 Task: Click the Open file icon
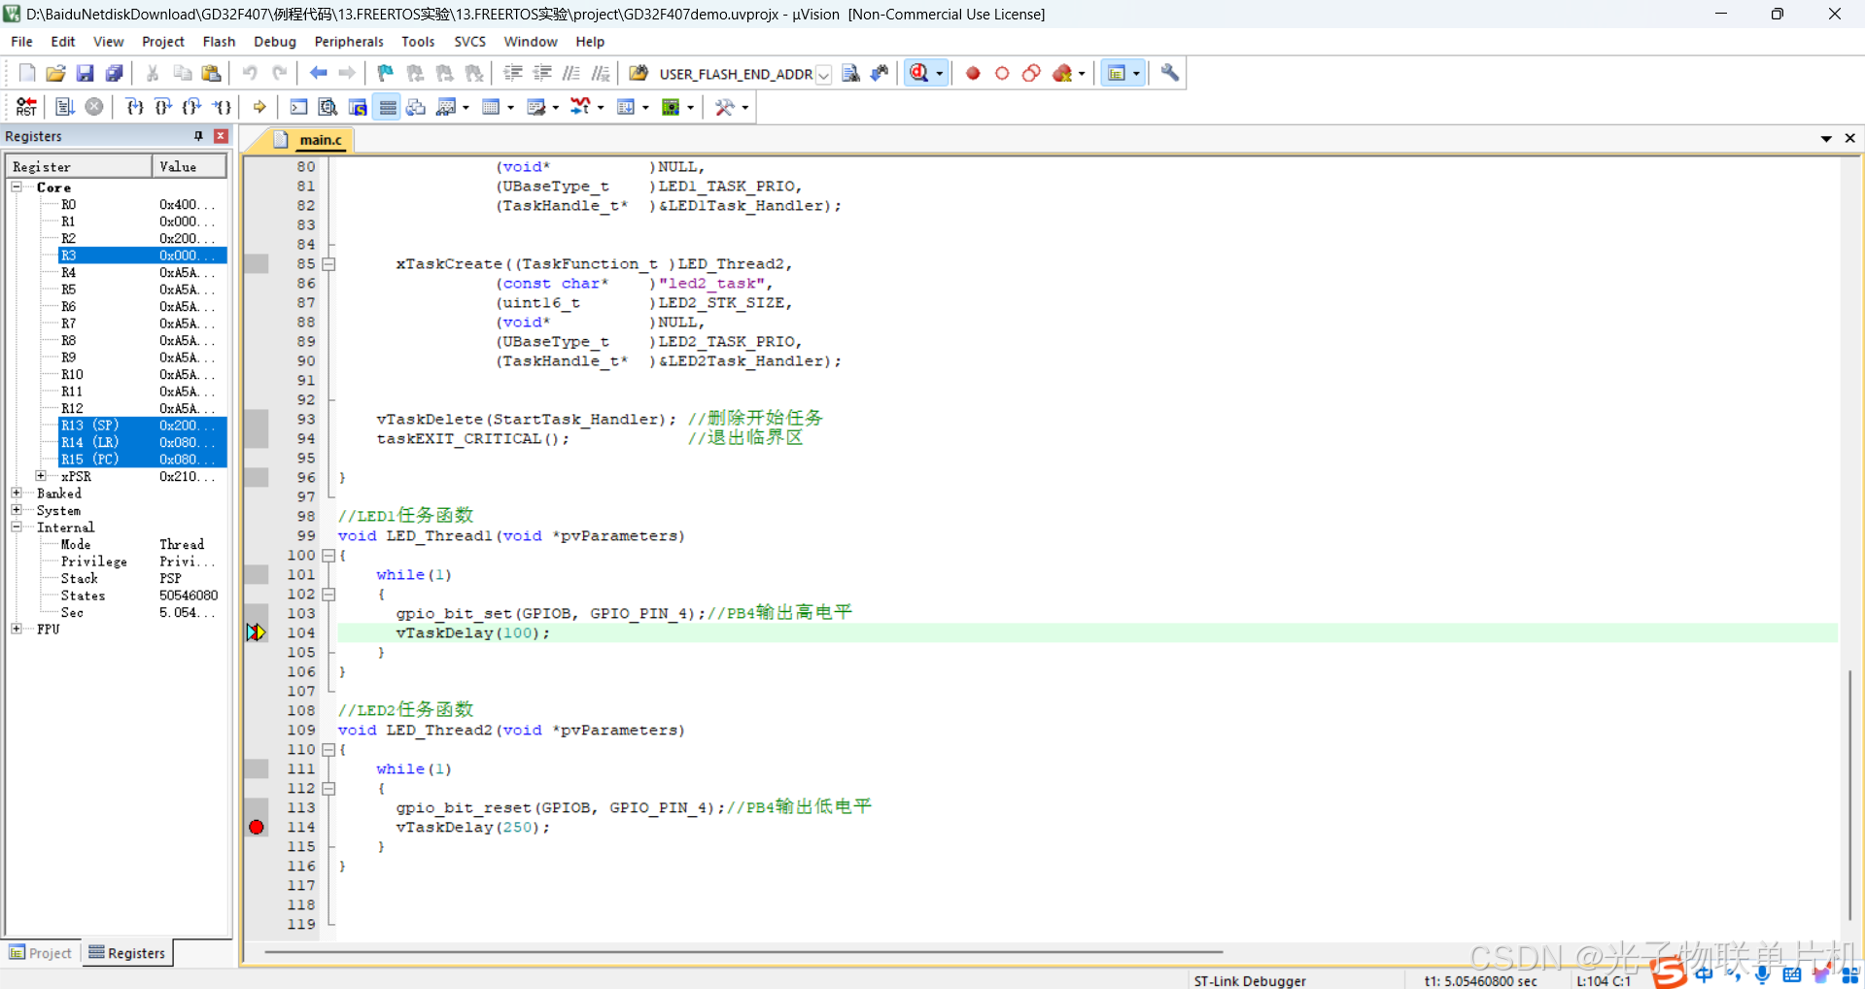pos(55,73)
